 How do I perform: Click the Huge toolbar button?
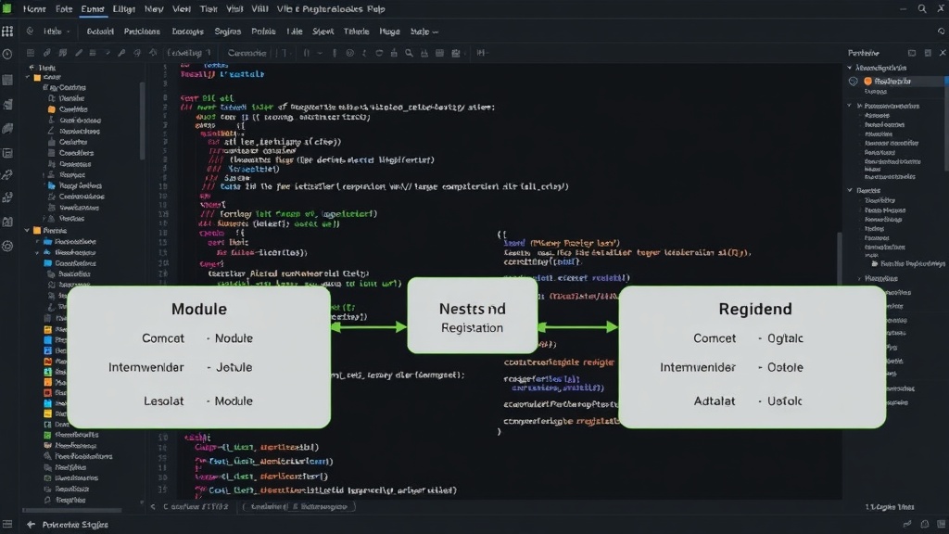point(390,32)
